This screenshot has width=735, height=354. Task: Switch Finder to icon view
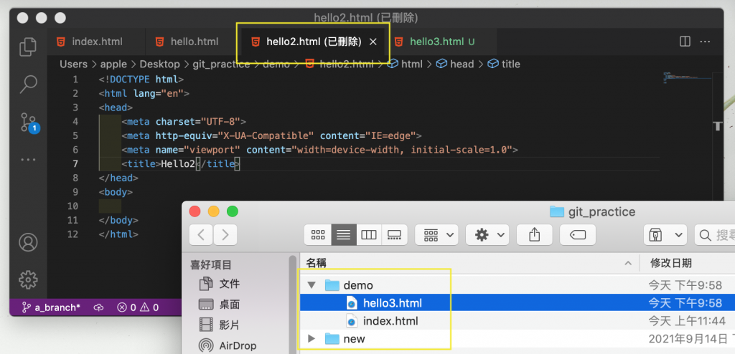coord(318,234)
